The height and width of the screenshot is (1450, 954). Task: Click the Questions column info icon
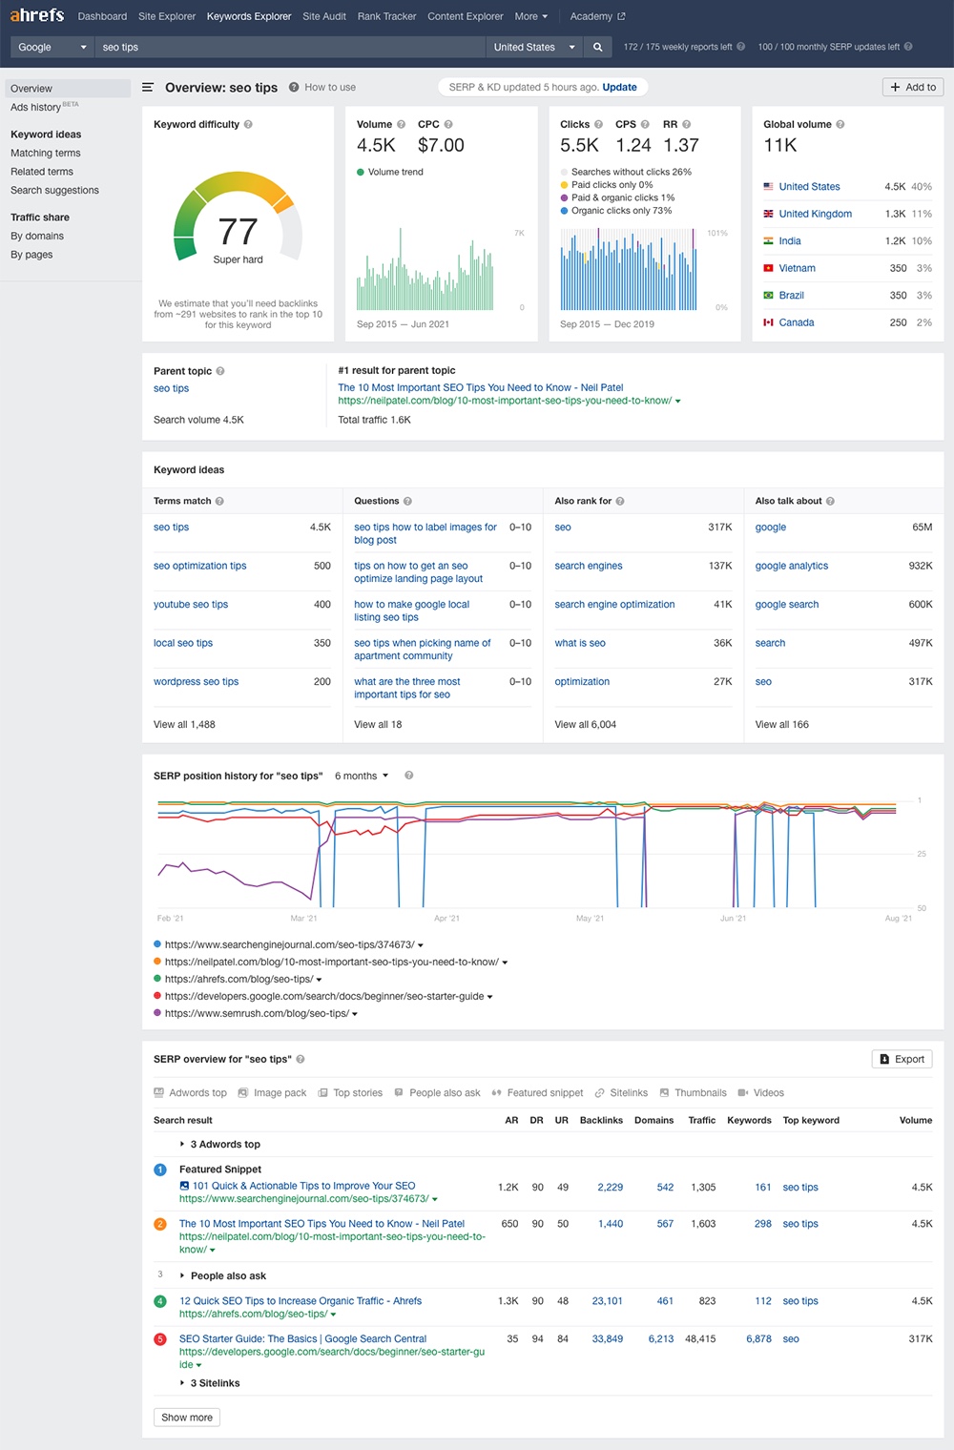pos(407,501)
